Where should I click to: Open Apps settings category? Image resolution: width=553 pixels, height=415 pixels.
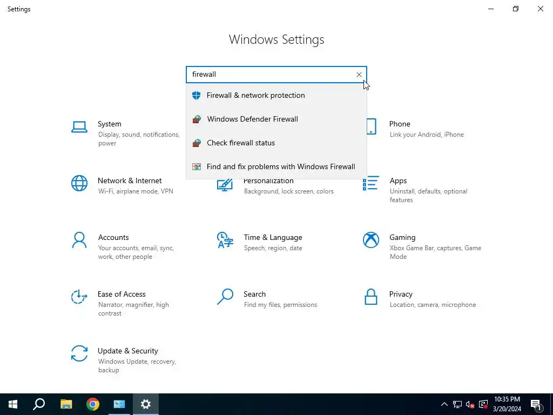[418, 190]
